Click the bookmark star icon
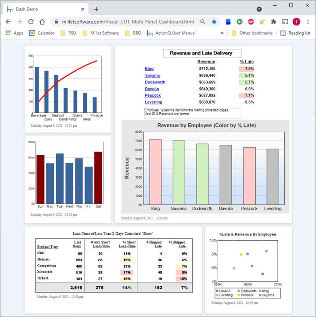Screen dimensions: 316x317 click(214, 22)
